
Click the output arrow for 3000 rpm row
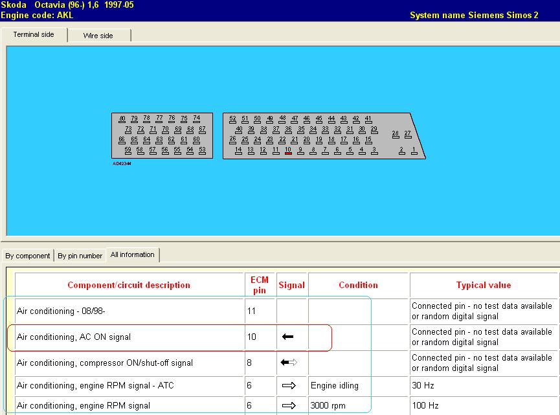pyautogui.click(x=289, y=406)
